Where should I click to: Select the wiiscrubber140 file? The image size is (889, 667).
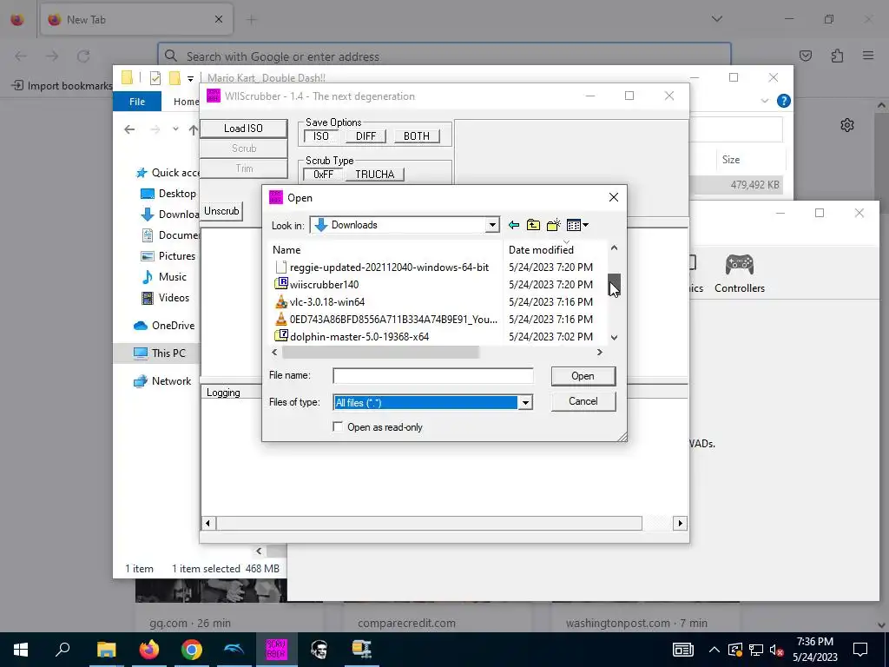tap(324, 285)
